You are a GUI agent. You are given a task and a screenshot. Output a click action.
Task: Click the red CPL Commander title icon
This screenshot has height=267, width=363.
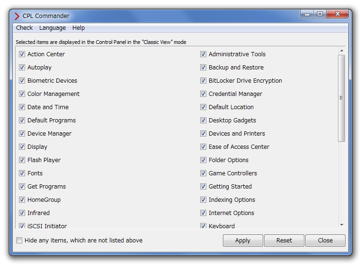(17, 16)
